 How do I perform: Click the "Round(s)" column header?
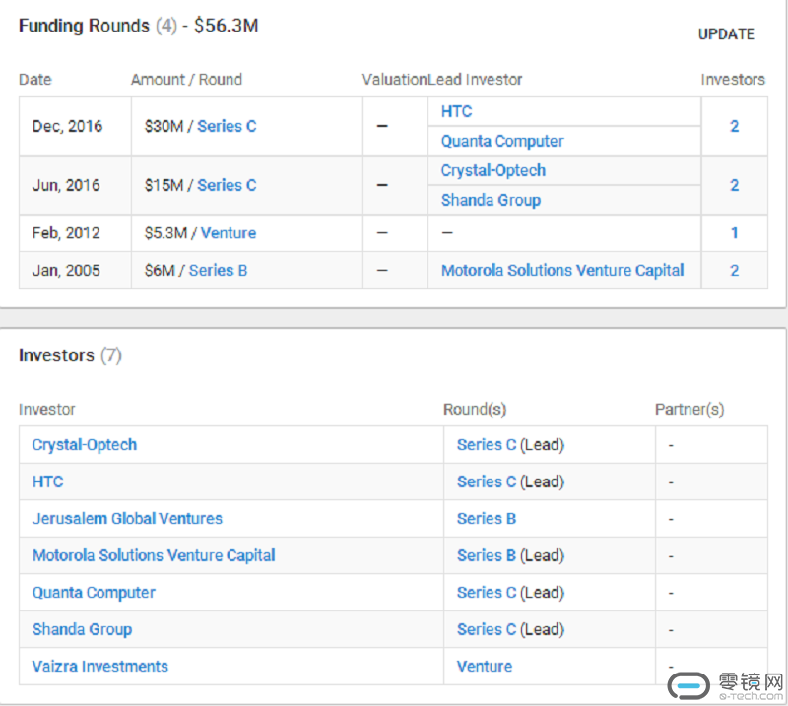tap(475, 410)
